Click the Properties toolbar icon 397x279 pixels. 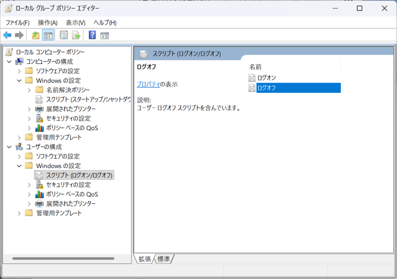[x=64, y=35]
